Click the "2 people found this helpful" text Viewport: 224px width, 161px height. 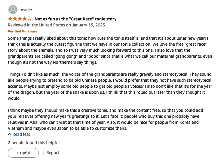pyautogui.click(x=34, y=143)
